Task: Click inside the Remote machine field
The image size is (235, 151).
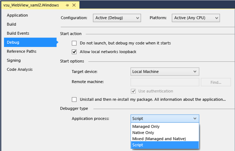Action: (165, 82)
